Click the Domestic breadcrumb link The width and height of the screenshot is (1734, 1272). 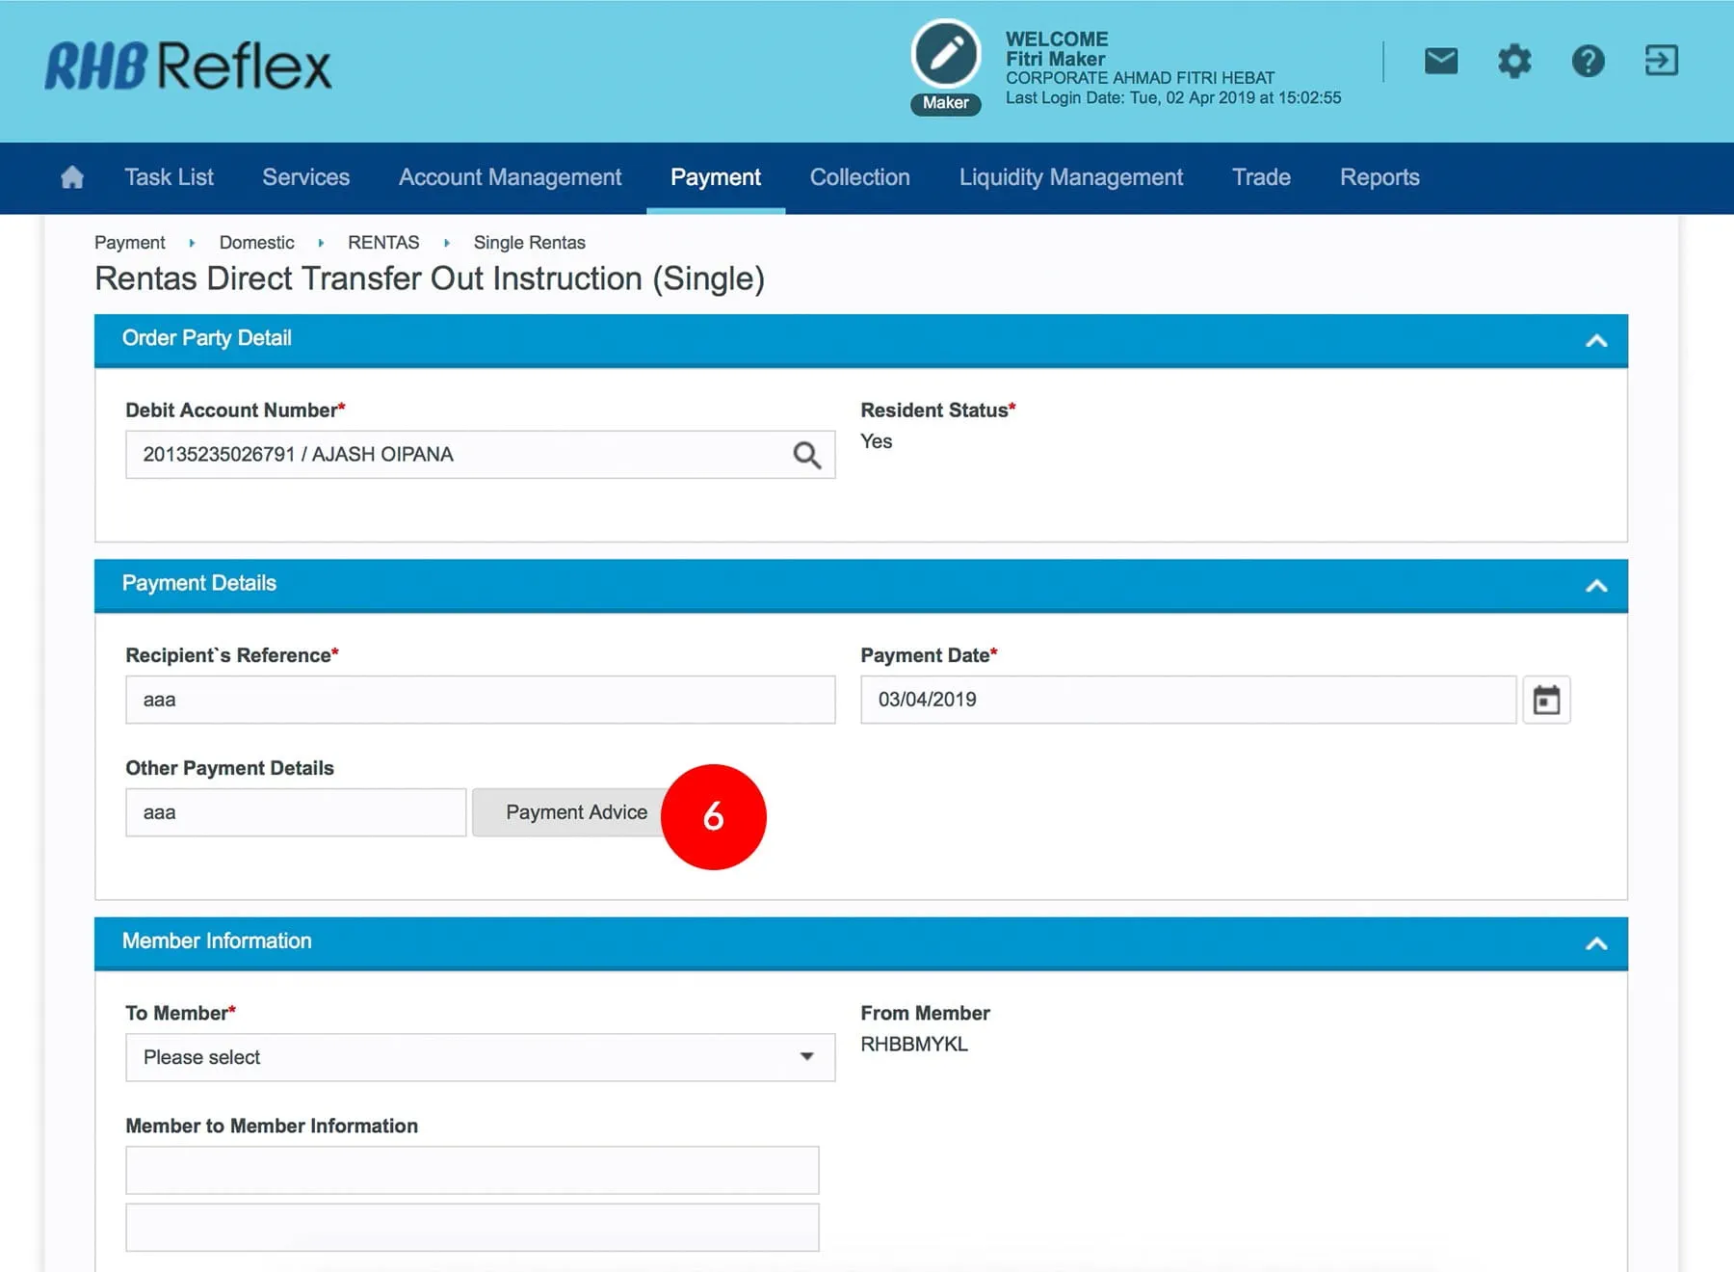(256, 243)
